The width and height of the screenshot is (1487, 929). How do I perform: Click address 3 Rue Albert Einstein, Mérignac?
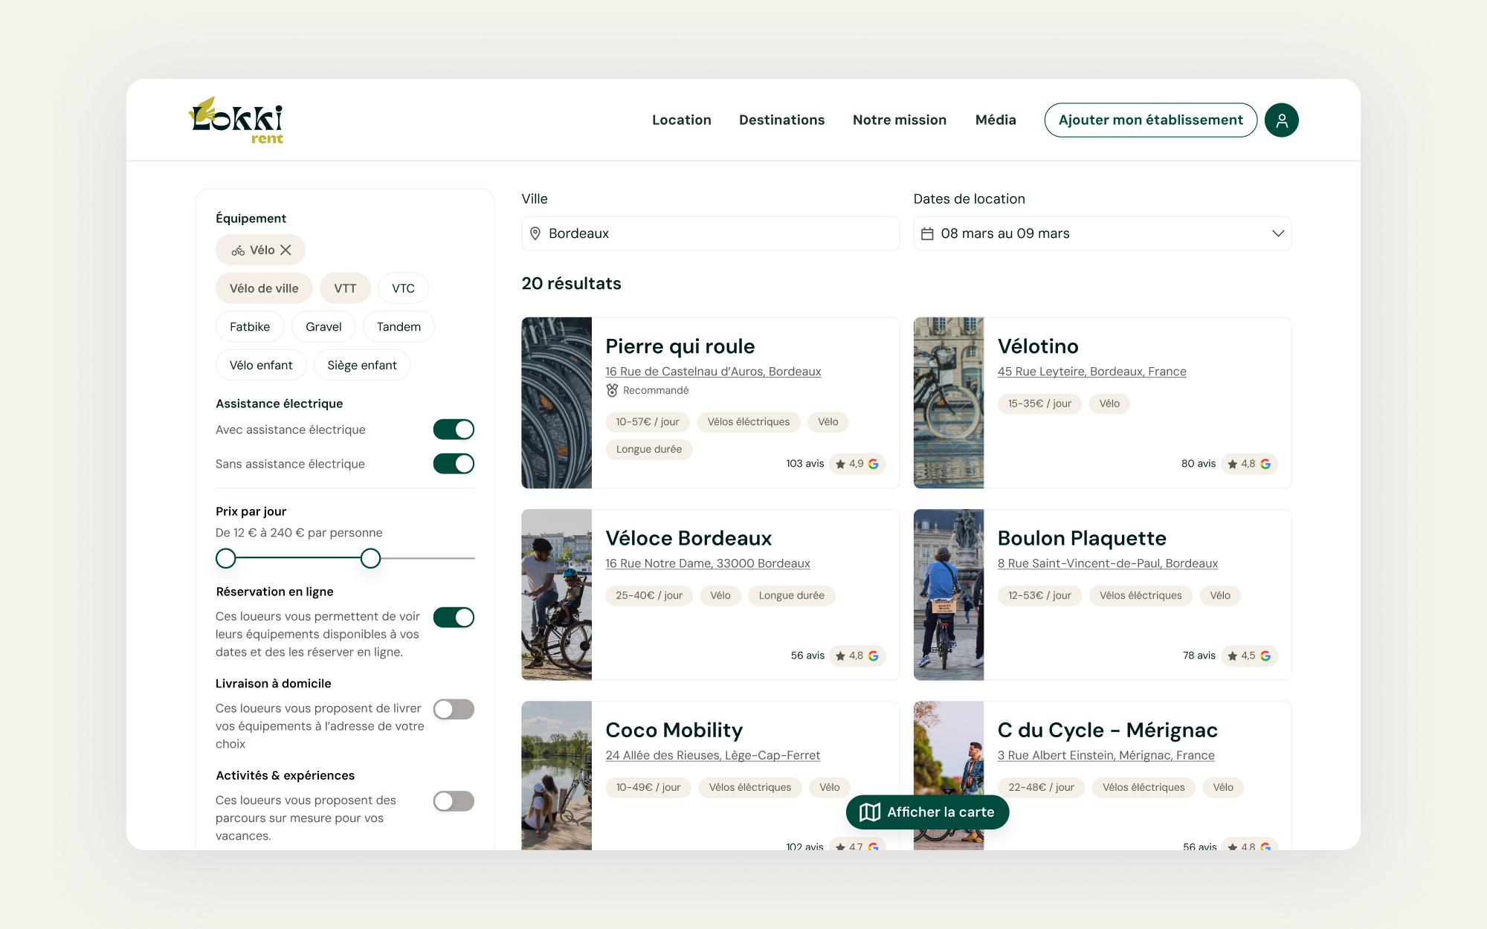[x=1106, y=755]
